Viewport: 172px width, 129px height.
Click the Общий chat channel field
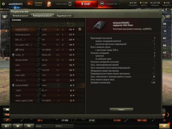click(x=45, y=126)
